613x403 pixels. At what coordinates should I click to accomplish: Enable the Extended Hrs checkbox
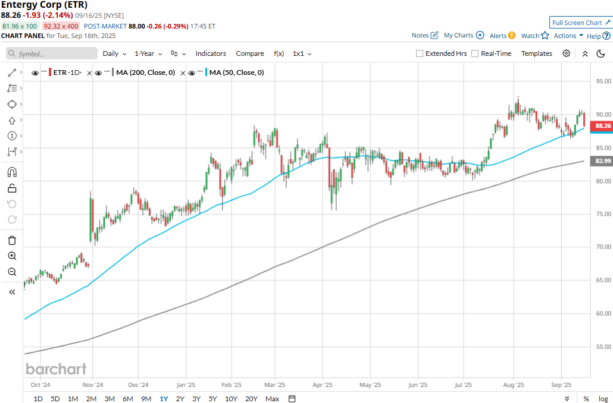[420, 53]
